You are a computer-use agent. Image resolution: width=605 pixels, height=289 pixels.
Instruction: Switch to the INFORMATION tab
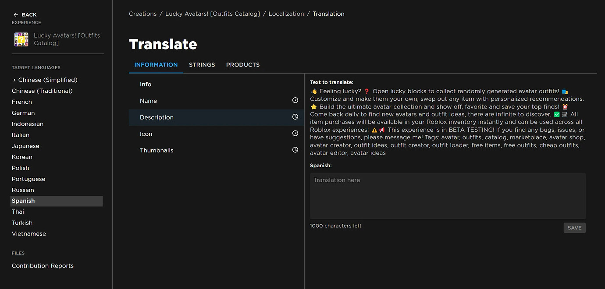coord(156,65)
